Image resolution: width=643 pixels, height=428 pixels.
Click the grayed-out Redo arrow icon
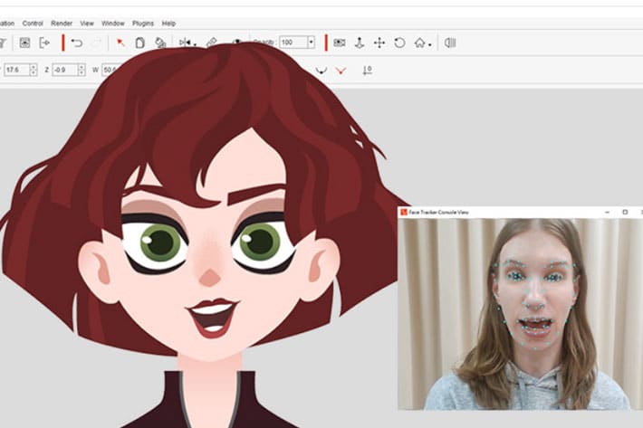click(96, 43)
